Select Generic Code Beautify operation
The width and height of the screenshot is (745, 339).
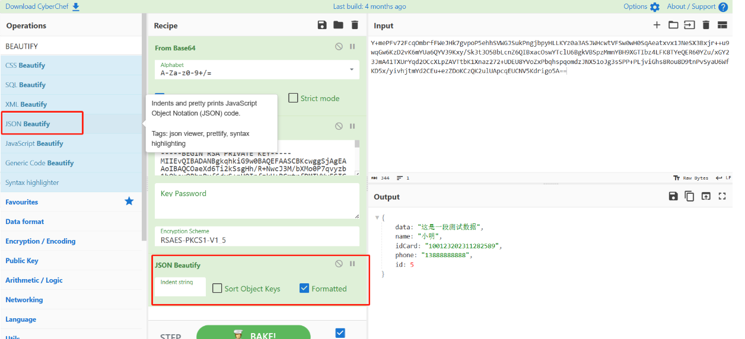tap(71, 163)
